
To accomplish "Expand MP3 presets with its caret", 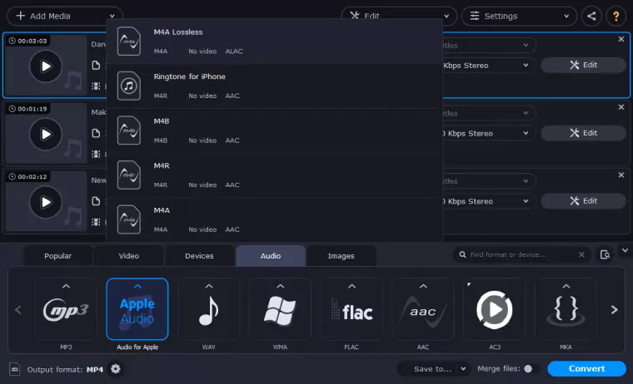I will [x=66, y=286].
